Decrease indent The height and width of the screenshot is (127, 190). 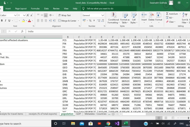pyautogui.click(x=51, y=21)
